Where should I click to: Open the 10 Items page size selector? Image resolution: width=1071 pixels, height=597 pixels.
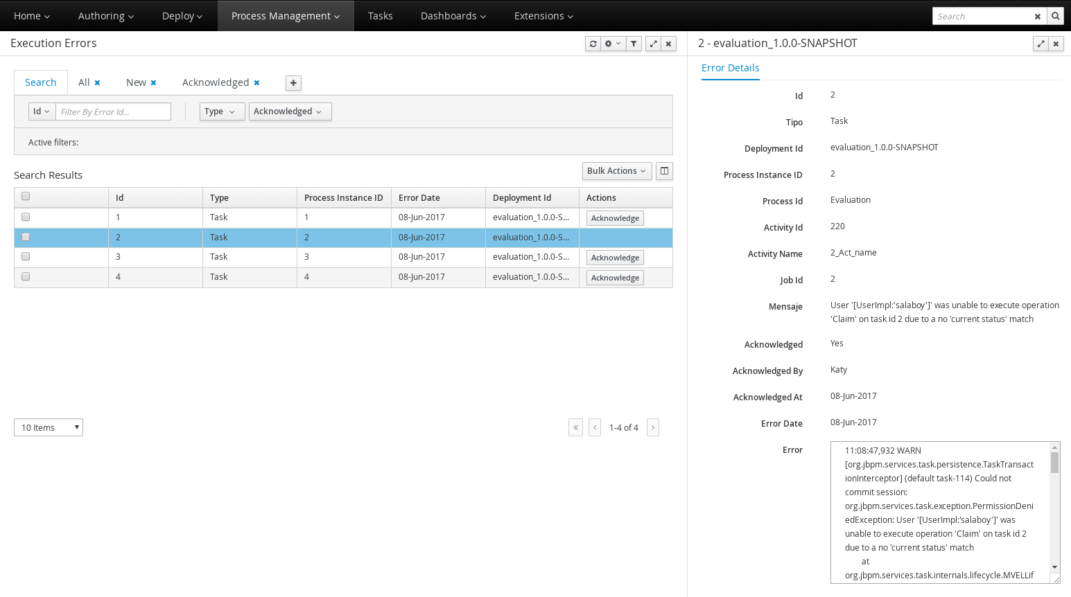[49, 427]
